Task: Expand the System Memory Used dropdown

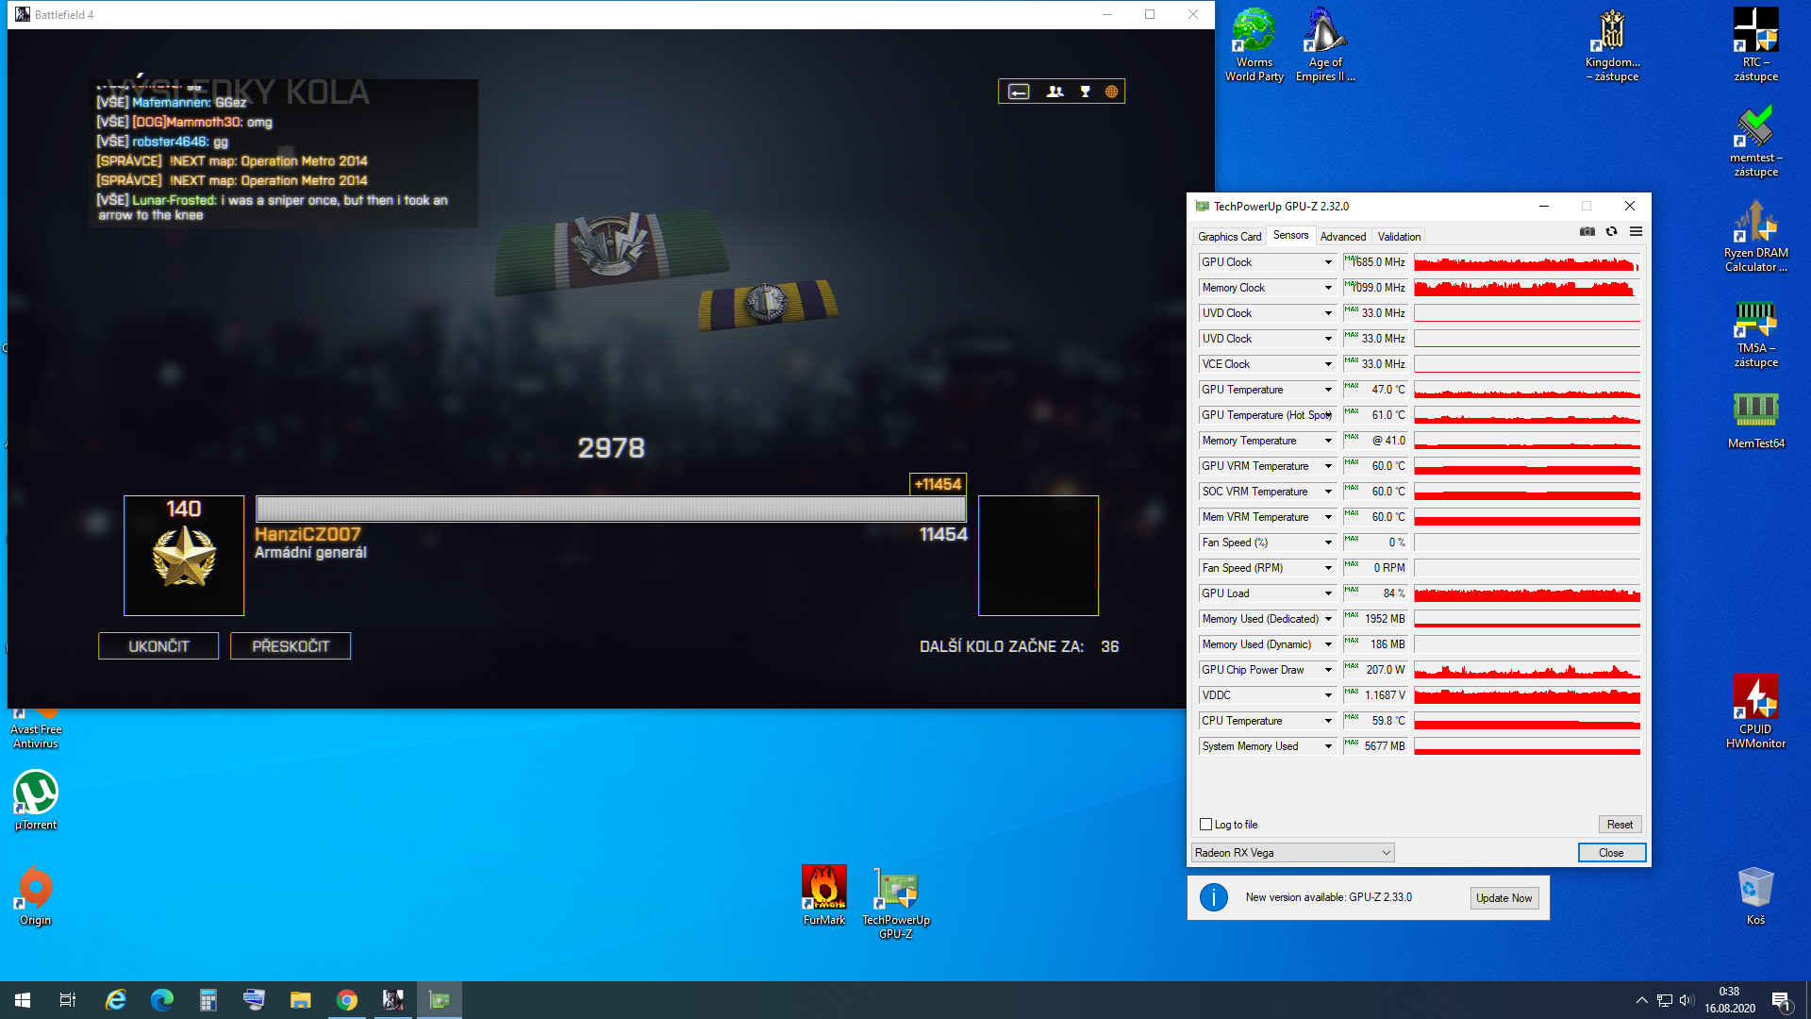Action: point(1328,746)
